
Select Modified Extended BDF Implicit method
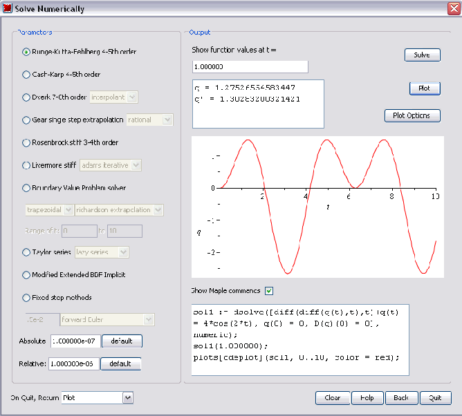pos(26,275)
